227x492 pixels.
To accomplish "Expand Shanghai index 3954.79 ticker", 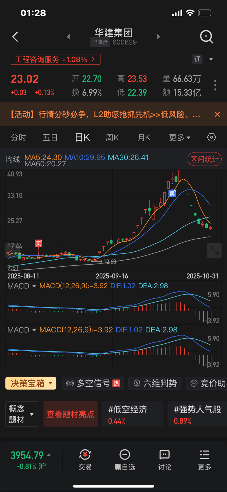I will pyautogui.click(x=31, y=460).
